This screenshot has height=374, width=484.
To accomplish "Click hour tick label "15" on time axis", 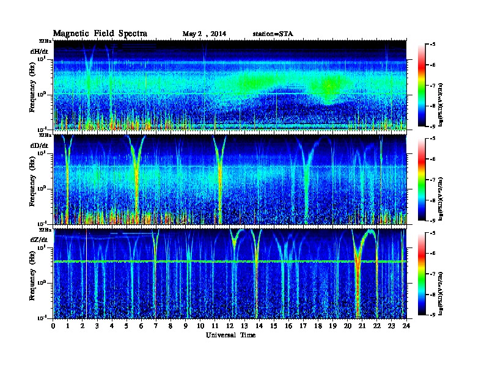I will click(x=274, y=326).
